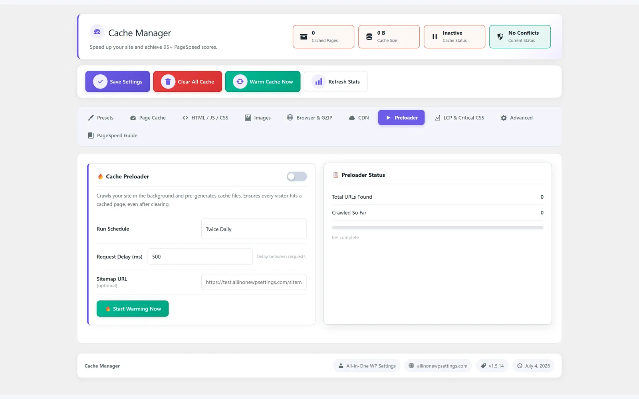Image resolution: width=639 pixels, height=399 pixels.
Task: Open the Run Schedule Twice Daily dropdown
Action: [x=254, y=229]
